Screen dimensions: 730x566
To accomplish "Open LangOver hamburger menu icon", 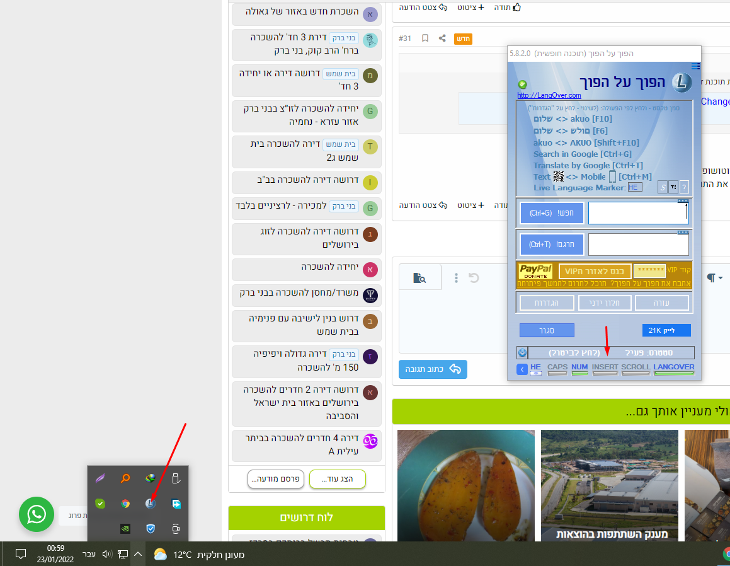I will pos(695,66).
